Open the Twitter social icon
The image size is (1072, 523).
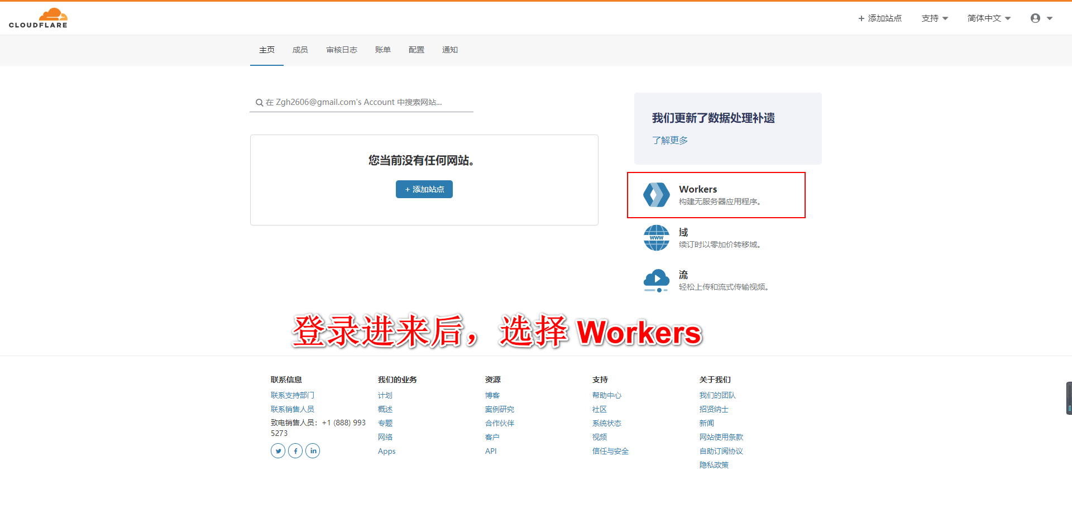coord(278,450)
